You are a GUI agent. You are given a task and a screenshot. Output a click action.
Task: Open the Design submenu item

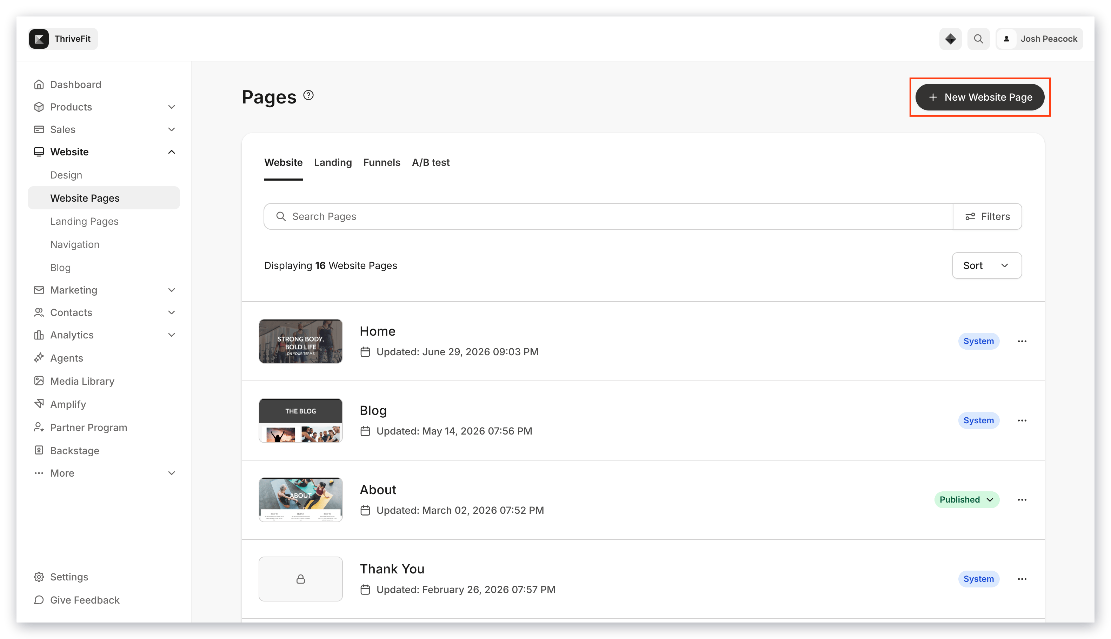[66, 175]
